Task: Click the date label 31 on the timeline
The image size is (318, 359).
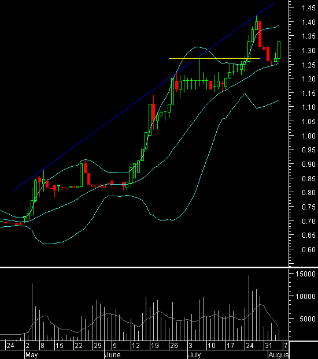Action: click(268, 346)
